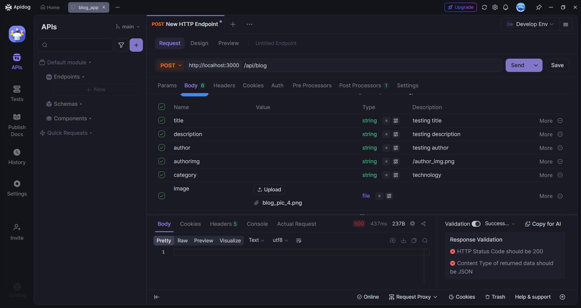This screenshot has height=308, width=581.
Task: Switch to the Headers request tab
Action: pos(224,86)
